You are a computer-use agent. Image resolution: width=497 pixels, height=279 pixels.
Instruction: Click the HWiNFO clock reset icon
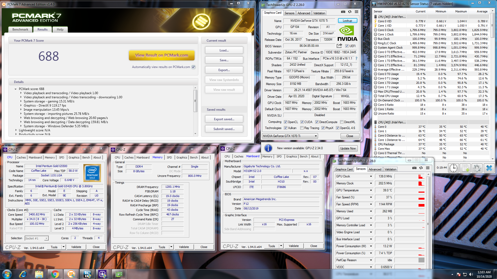coord(453,168)
